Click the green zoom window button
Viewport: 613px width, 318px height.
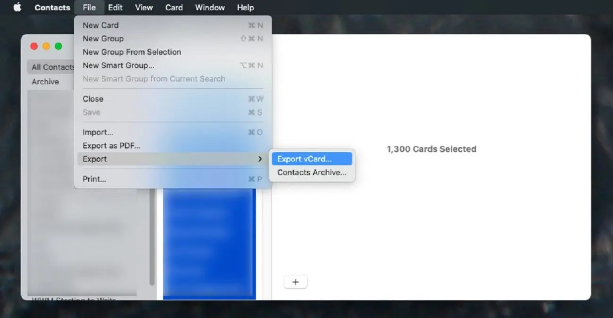[x=58, y=46]
